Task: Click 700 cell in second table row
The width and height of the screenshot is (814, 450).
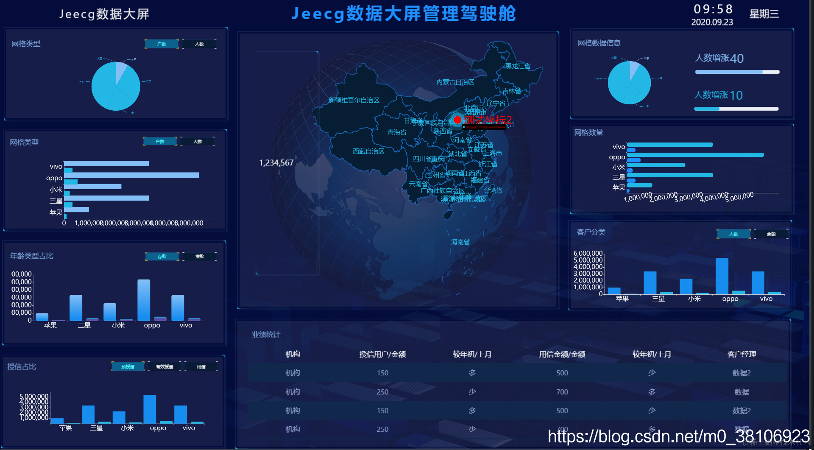Action: click(x=562, y=392)
